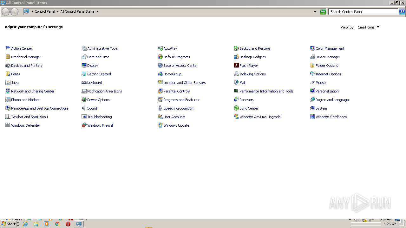Screen dimensions: 406x228
Task: Click the Devices and Printers icon
Action: point(8,66)
